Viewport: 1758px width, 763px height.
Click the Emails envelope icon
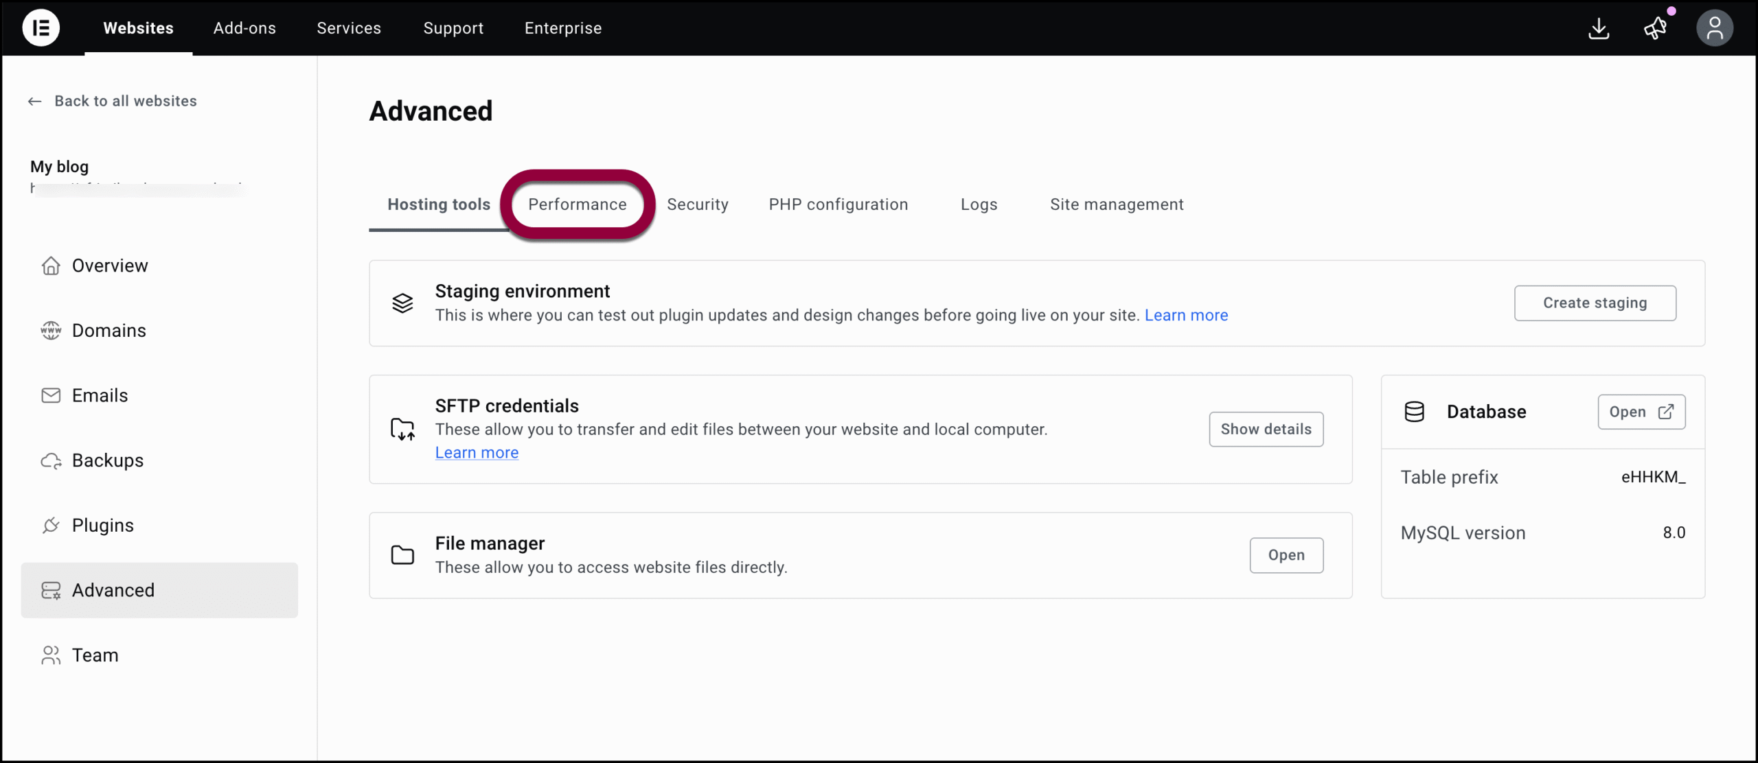(51, 396)
